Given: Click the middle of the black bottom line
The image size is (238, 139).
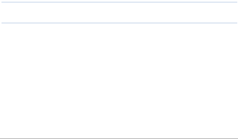Looking at the screenshot, I should tap(119, 137).
